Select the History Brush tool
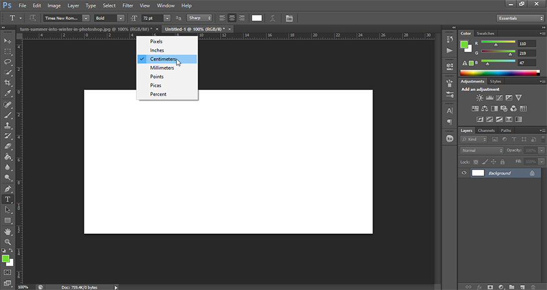 (8, 136)
